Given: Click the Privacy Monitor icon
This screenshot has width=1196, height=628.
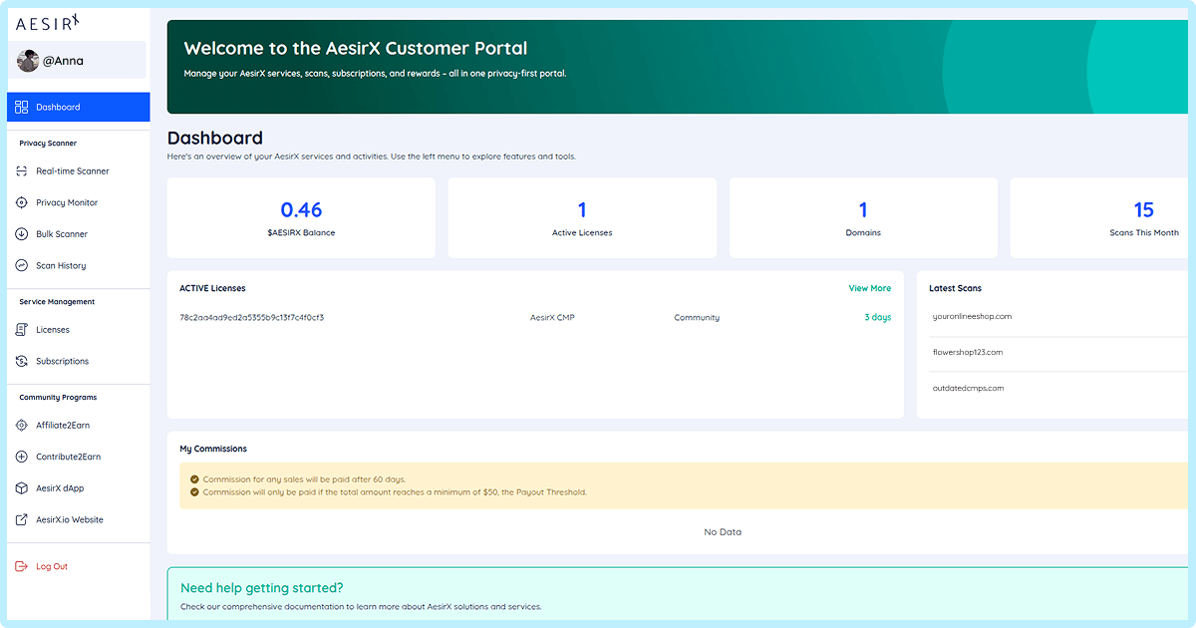Looking at the screenshot, I should click(22, 202).
